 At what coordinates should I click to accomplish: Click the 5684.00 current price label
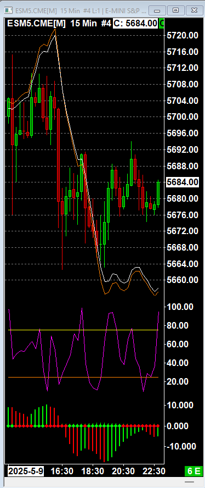(x=183, y=182)
